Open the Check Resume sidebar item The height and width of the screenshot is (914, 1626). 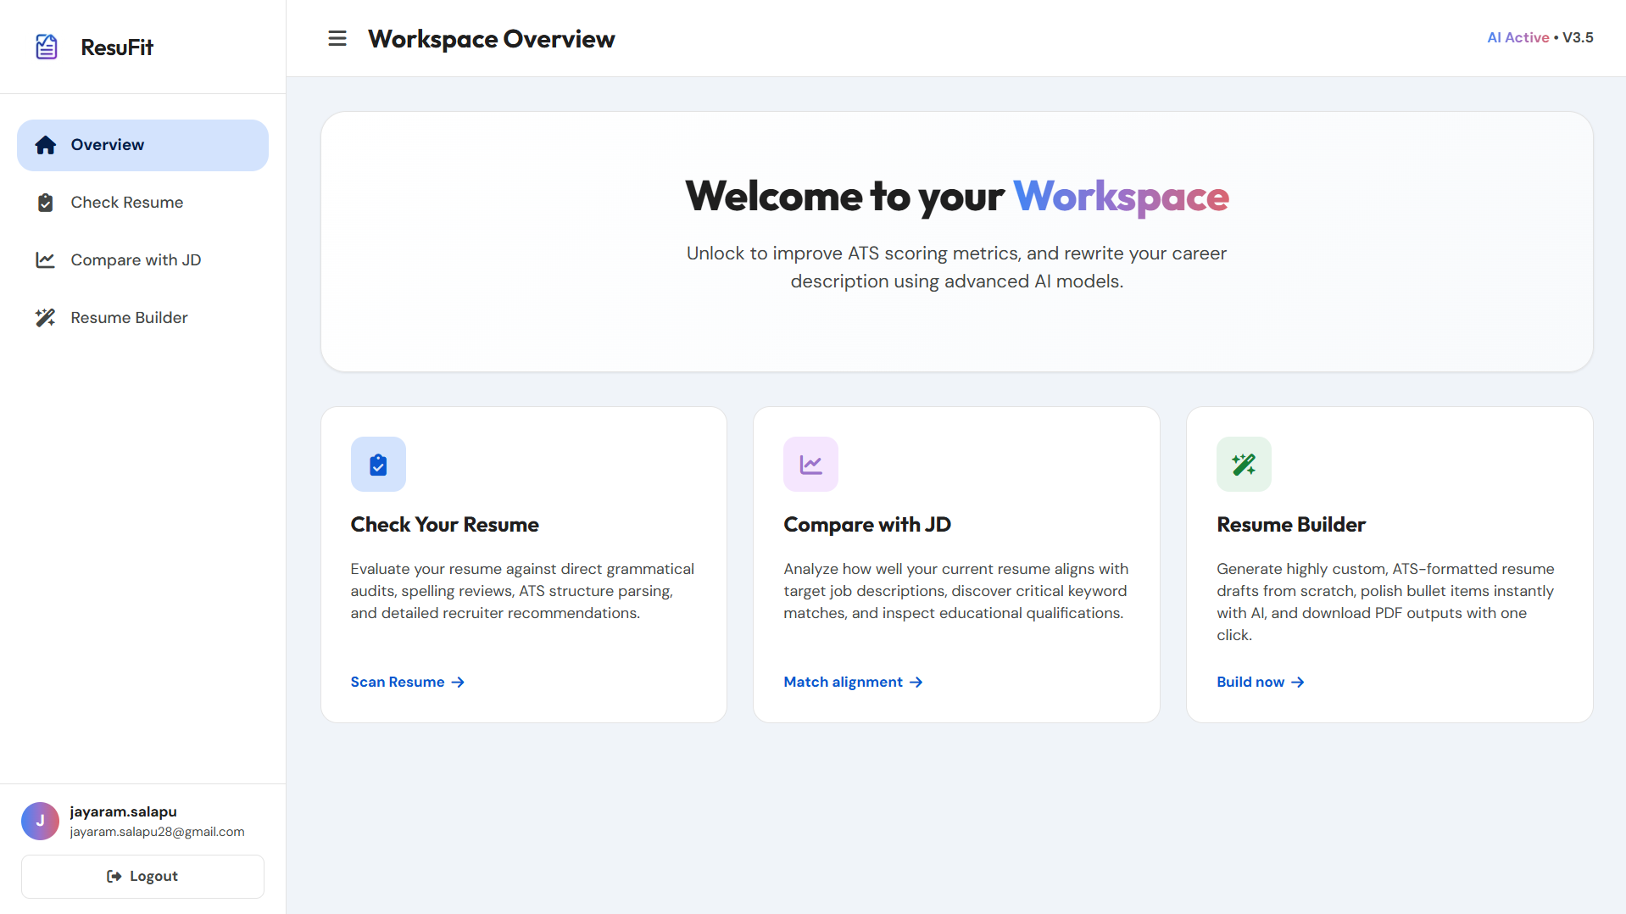tap(142, 203)
